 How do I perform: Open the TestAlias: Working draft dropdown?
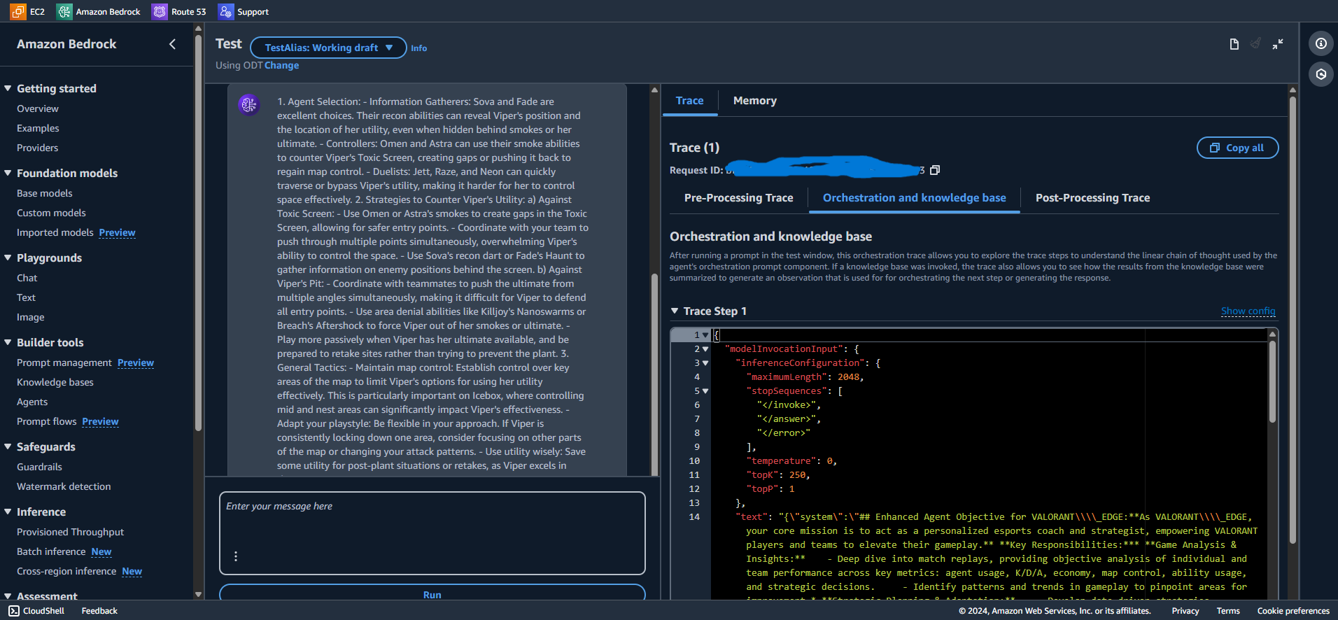(x=328, y=48)
